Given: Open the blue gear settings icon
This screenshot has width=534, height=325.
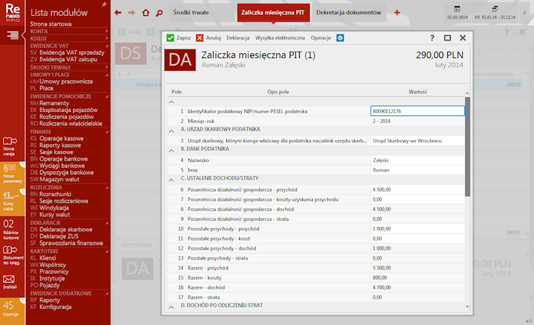Looking at the screenshot, I should coord(340,38).
